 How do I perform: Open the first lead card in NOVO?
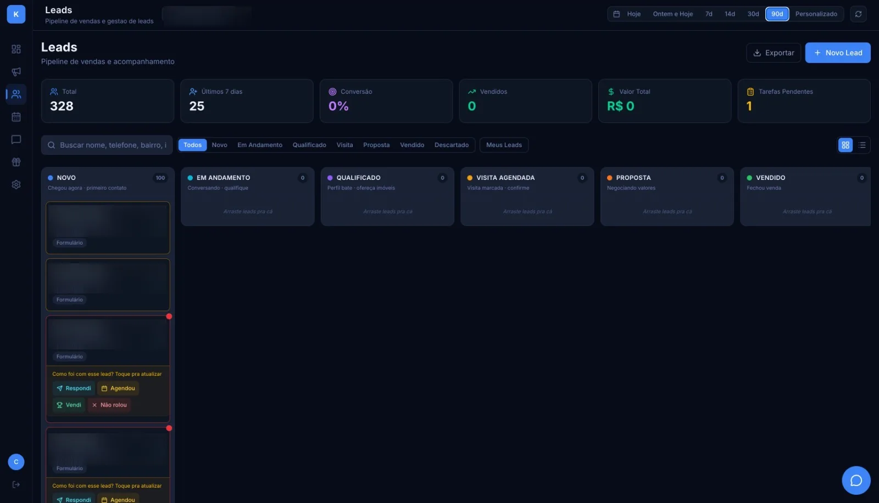pyautogui.click(x=108, y=228)
